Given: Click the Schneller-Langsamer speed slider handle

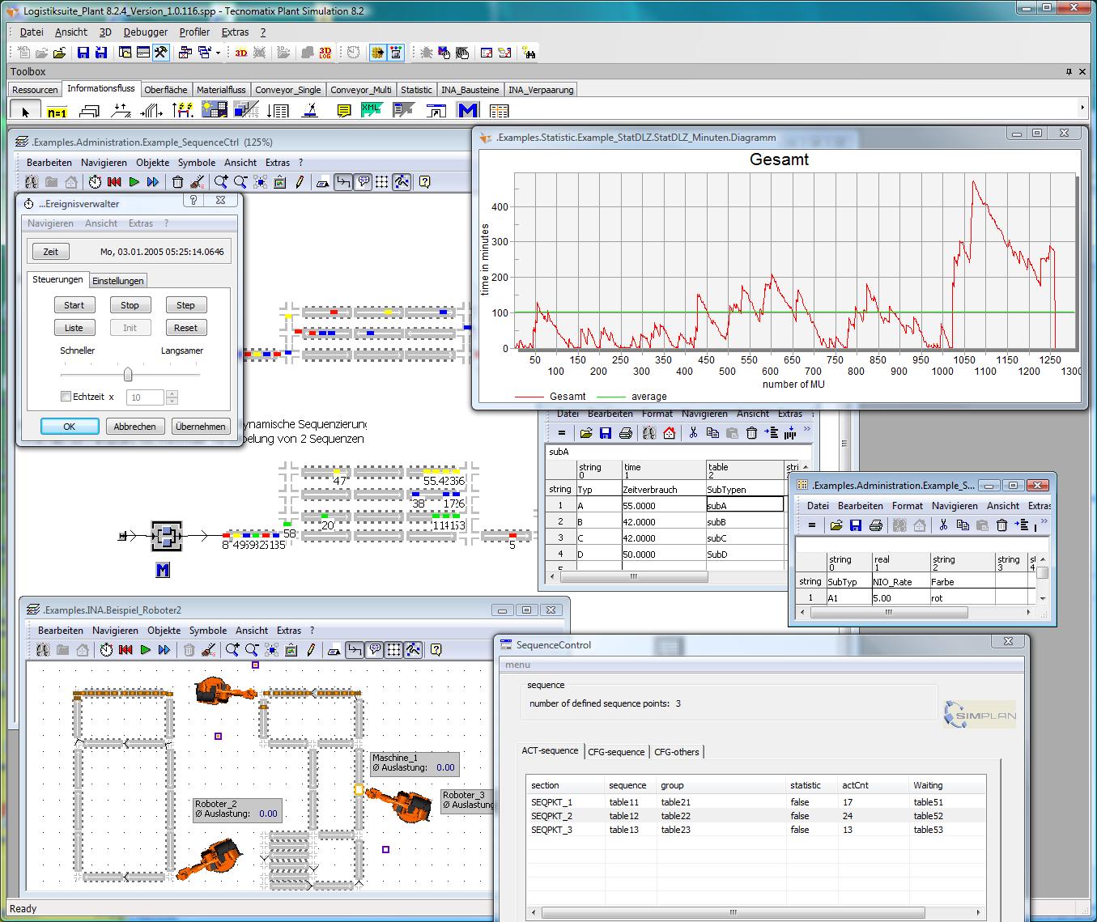Looking at the screenshot, I should pos(129,374).
